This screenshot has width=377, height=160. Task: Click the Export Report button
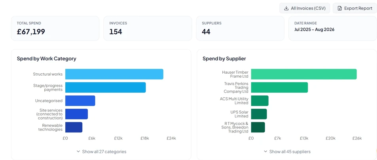click(355, 8)
